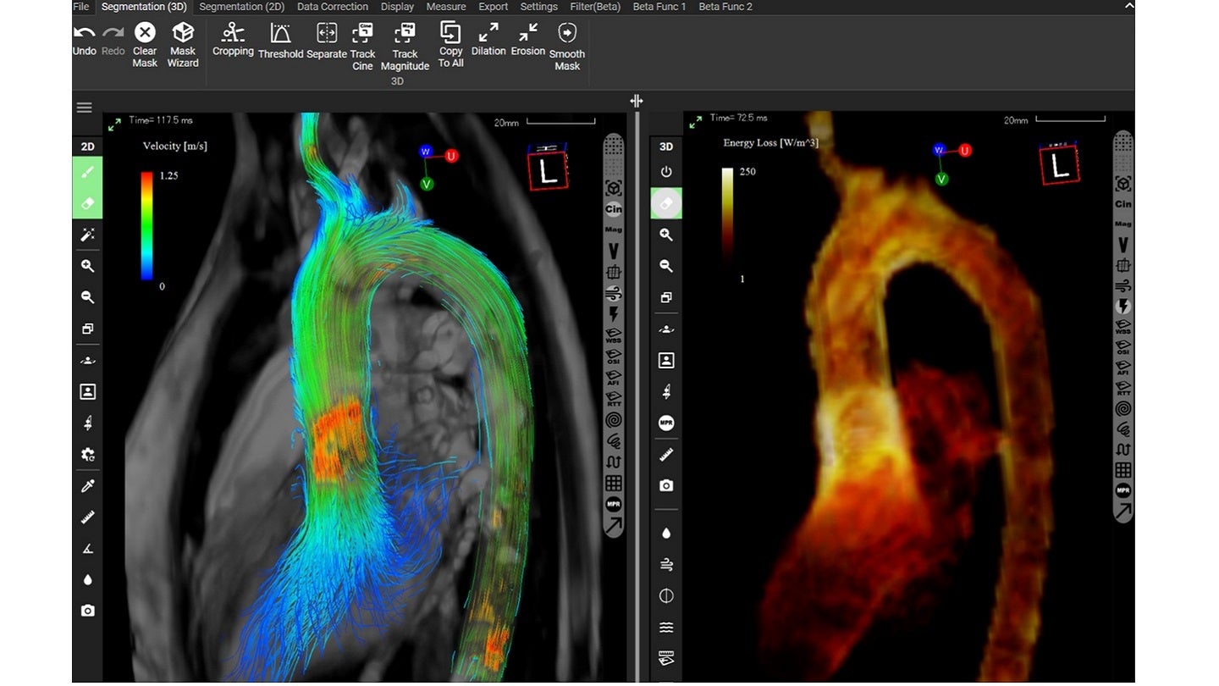The image size is (1219, 686).
Task: Click the Clear Mask icon
Action: click(145, 33)
